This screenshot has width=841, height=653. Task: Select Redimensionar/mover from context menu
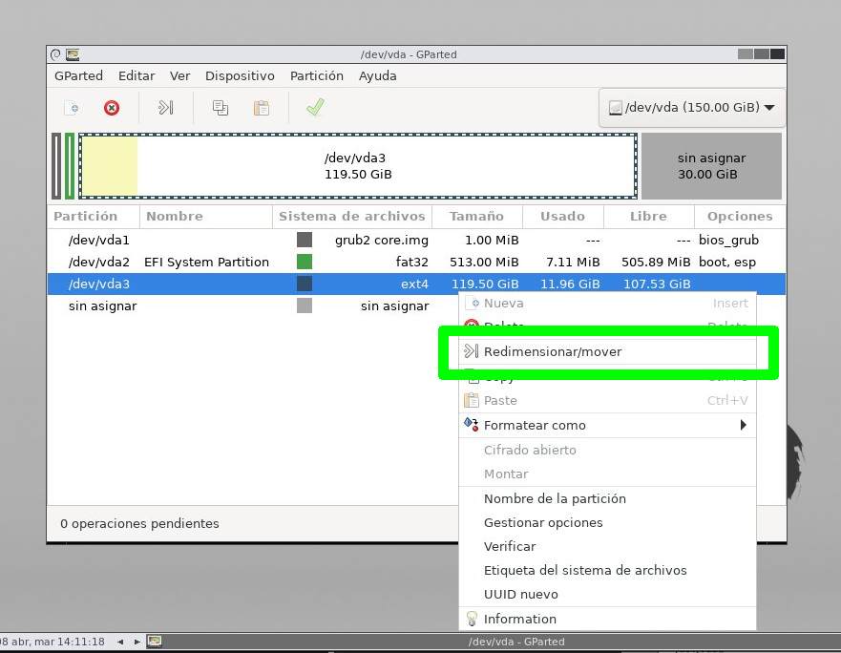pyautogui.click(x=552, y=352)
